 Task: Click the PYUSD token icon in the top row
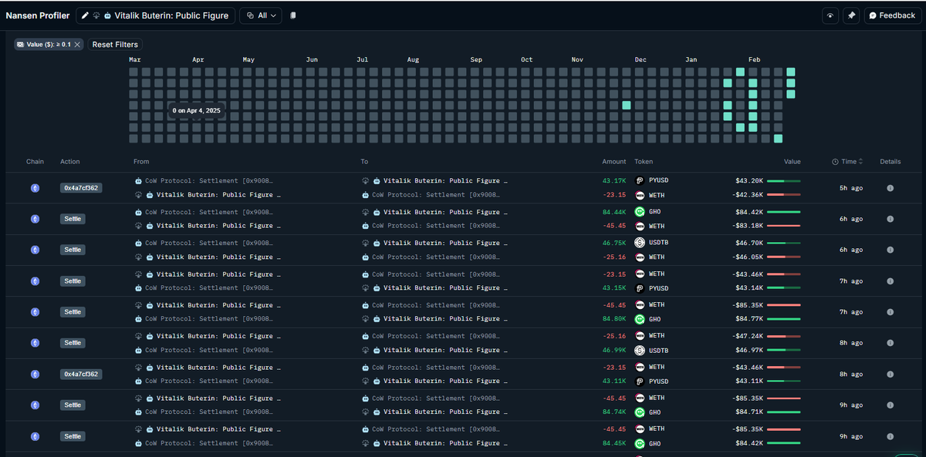[x=639, y=180]
